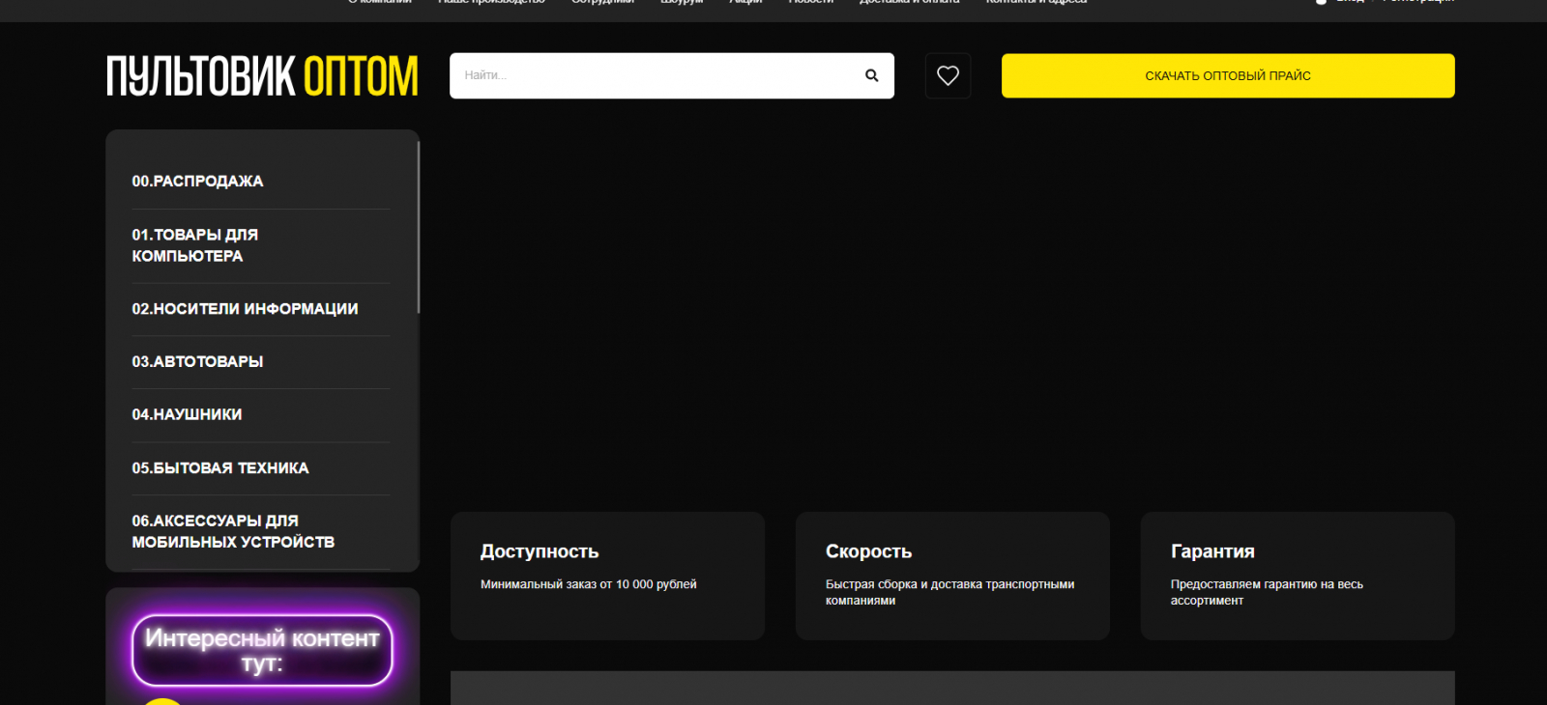Select 05.Бытовая техника category
The height and width of the screenshot is (705, 1547).
(220, 468)
